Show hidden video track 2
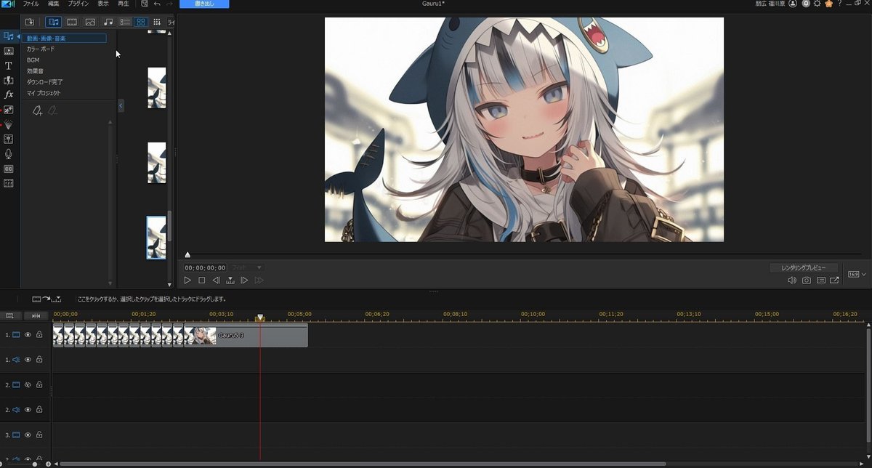872x468 pixels. point(28,384)
